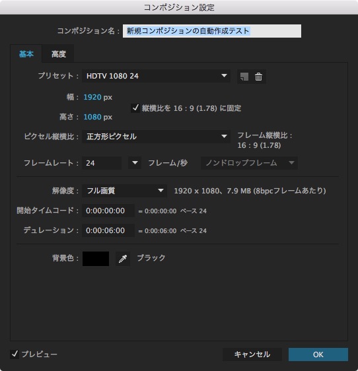Click the save preset icon

[244, 77]
